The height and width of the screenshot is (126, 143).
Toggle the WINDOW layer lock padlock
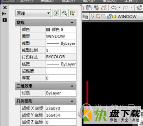coord(109,16)
